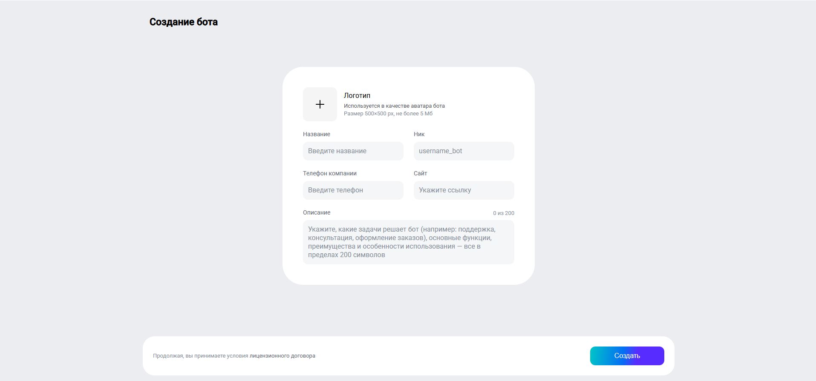Select the username_bot nickname field

pyautogui.click(x=464, y=151)
